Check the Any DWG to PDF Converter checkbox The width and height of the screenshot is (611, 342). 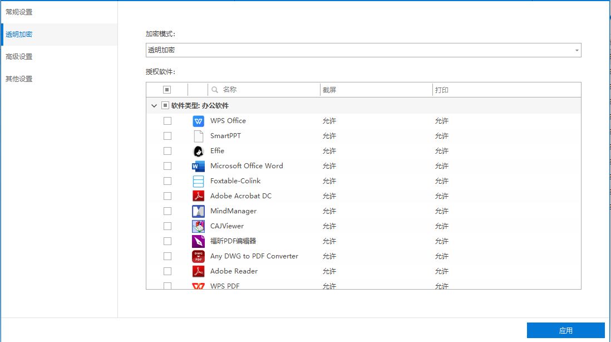pyautogui.click(x=167, y=256)
